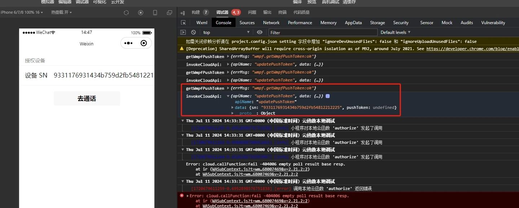
Task: Click the yellow deprecation warning triangle icon
Action: (x=182, y=49)
